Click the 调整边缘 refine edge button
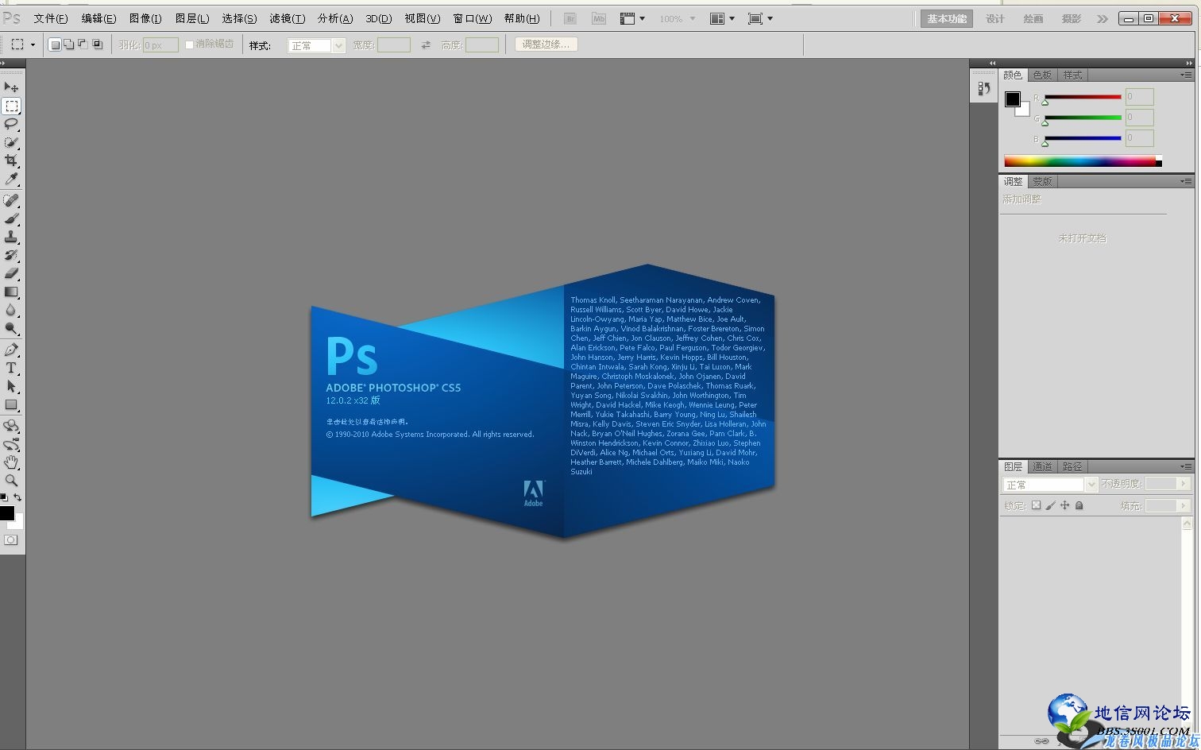The image size is (1201, 750). 546,44
